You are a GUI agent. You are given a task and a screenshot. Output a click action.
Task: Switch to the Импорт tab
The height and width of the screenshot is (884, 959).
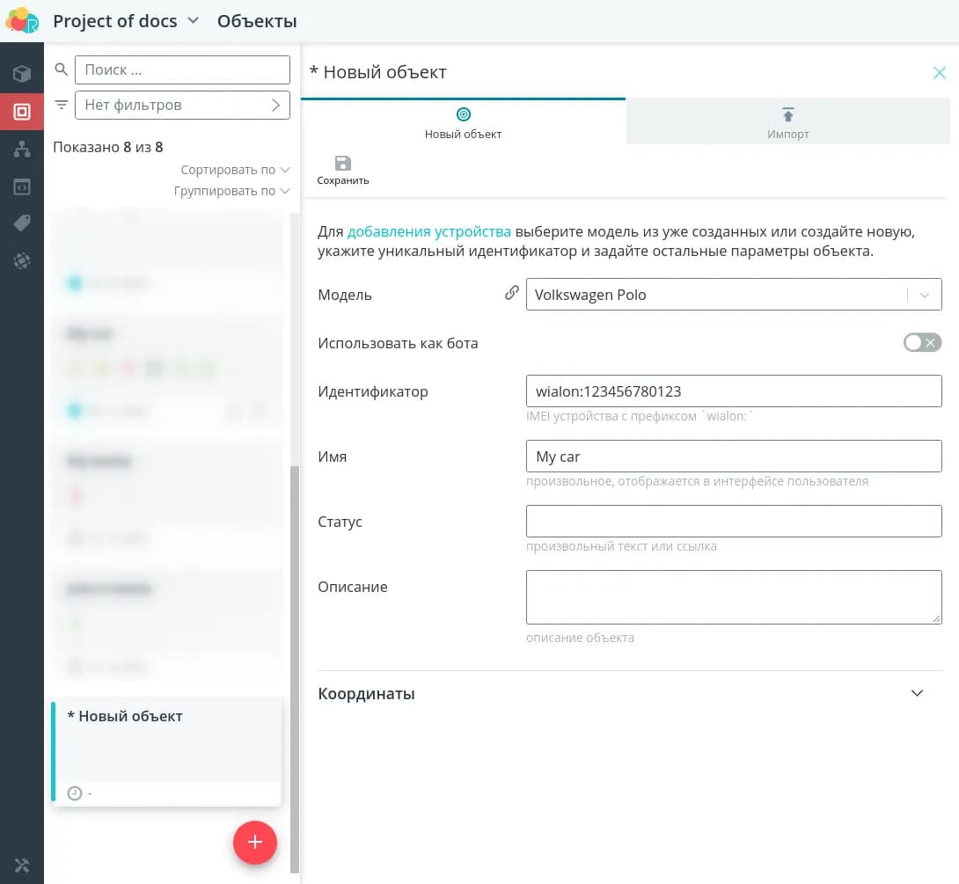pyautogui.click(x=787, y=122)
